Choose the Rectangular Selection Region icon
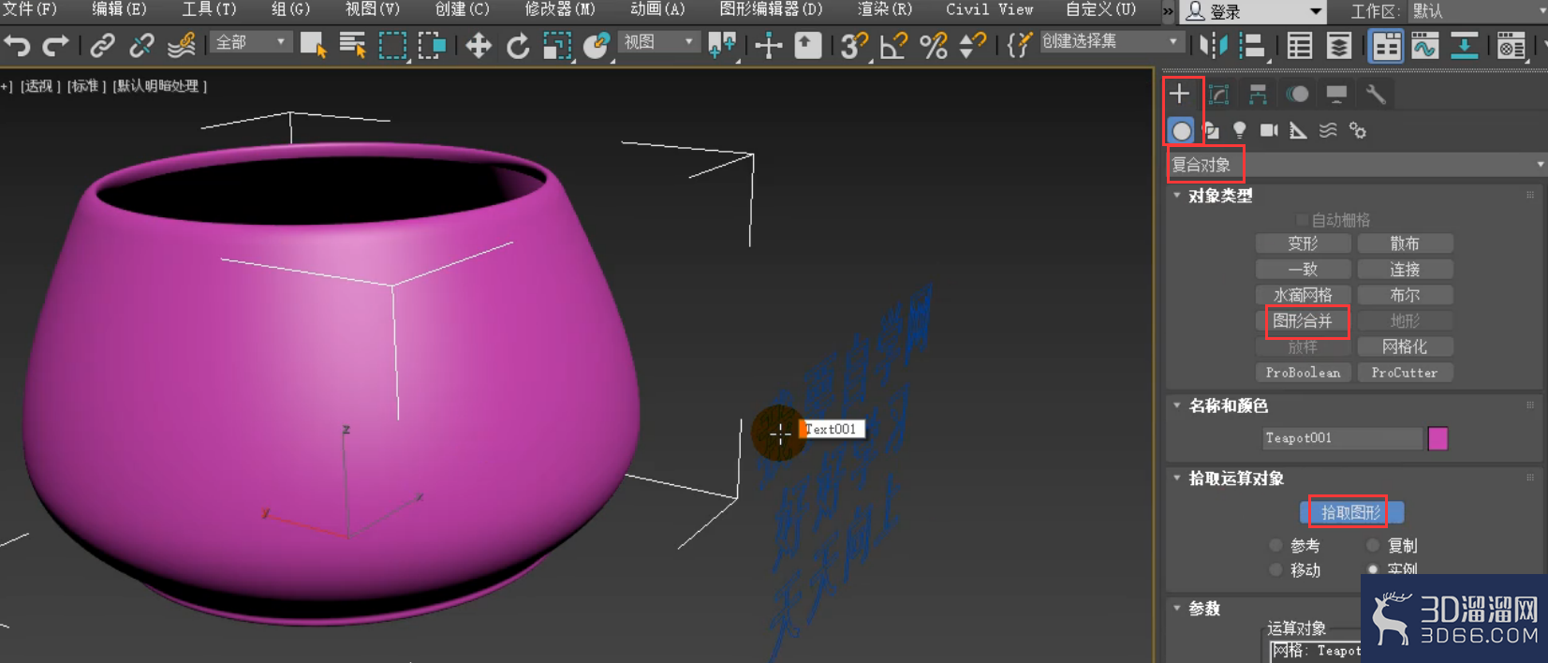Viewport: 1548px width, 663px height. (392, 44)
